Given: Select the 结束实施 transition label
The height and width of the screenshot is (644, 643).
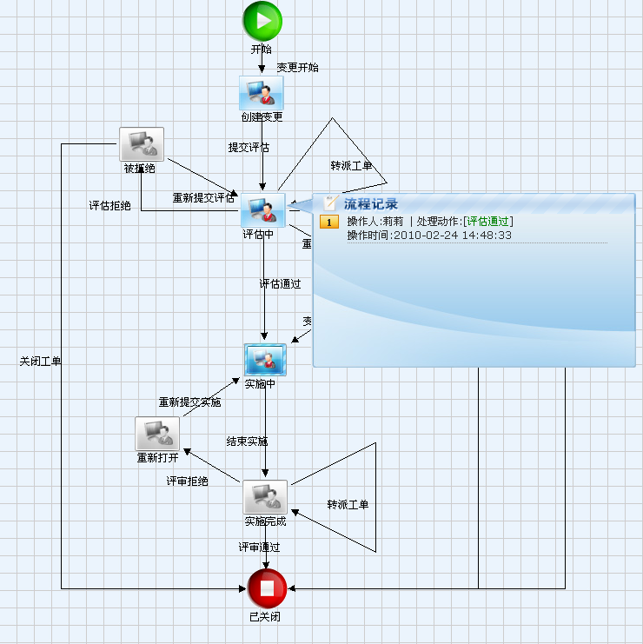Looking at the screenshot, I should click(x=247, y=442).
